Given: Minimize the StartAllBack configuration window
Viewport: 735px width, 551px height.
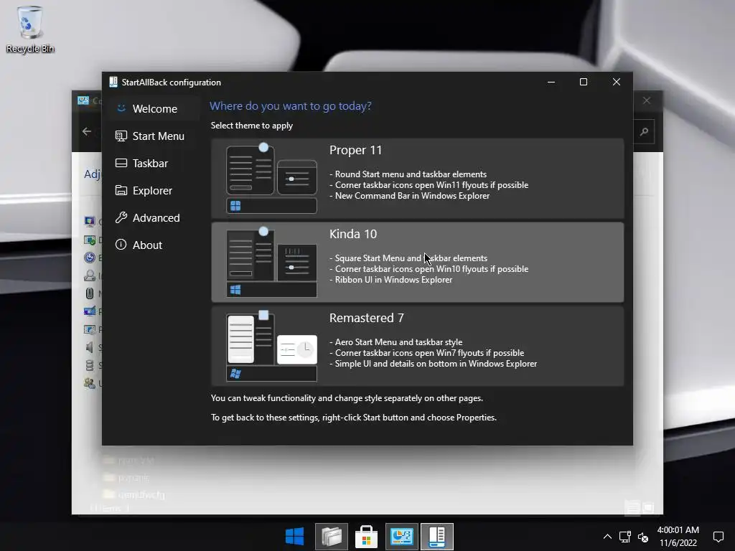Looking at the screenshot, I should pyautogui.click(x=551, y=82).
